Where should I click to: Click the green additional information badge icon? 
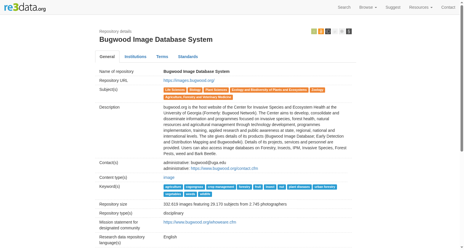(x=314, y=31)
